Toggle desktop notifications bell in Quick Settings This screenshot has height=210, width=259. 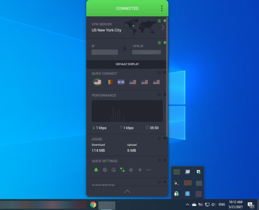coord(96,170)
